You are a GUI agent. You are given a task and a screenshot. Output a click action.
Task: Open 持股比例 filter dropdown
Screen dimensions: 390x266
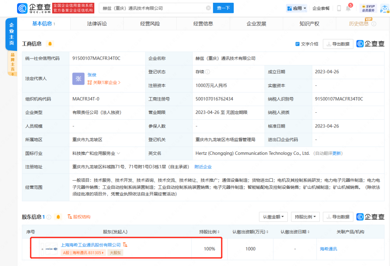[305, 217]
